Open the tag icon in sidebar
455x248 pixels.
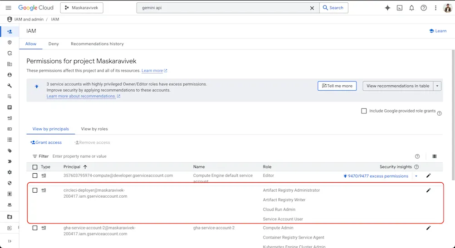click(x=10, y=151)
